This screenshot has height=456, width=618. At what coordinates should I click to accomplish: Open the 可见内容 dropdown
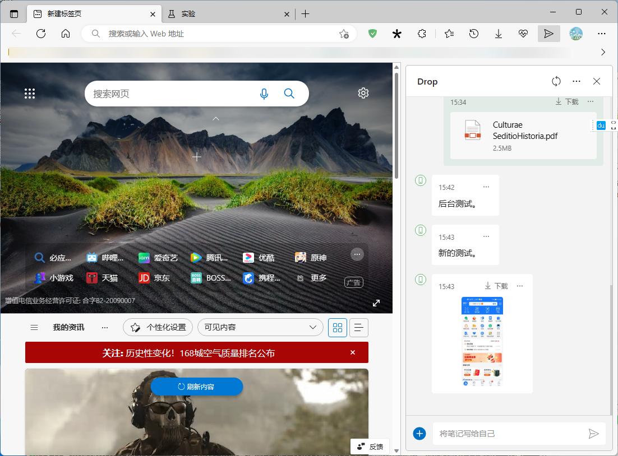(260, 327)
